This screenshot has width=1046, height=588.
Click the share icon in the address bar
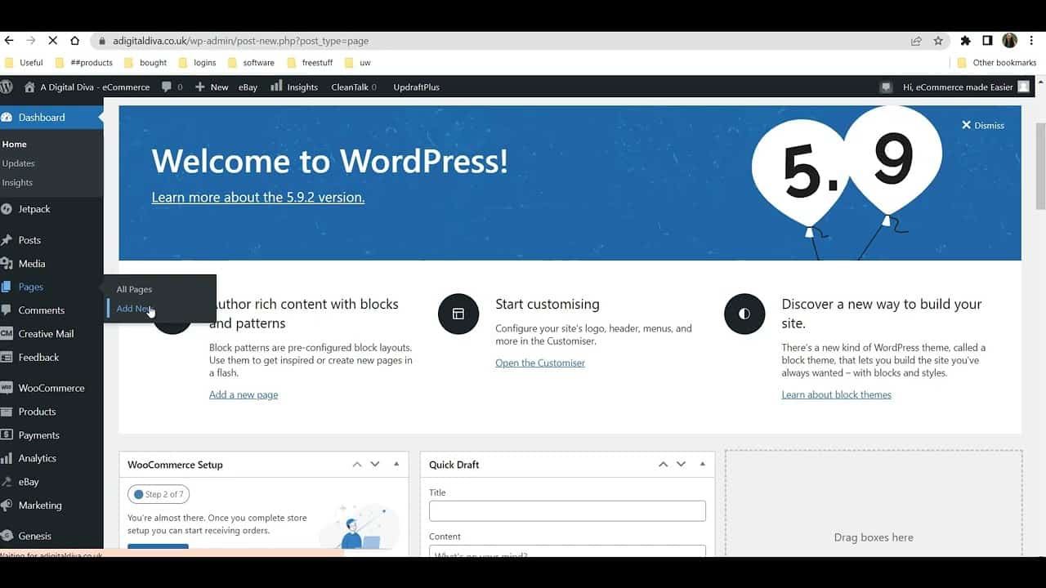pos(916,41)
